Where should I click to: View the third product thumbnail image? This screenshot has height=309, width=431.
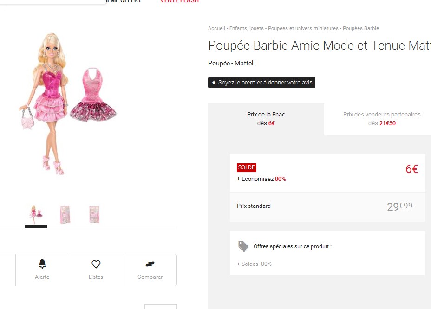(x=94, y=214)
